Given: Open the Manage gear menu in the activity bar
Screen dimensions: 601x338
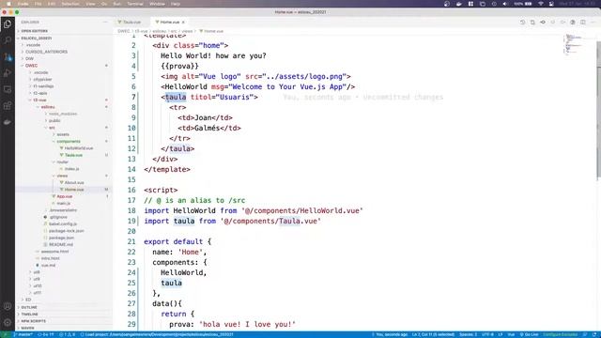Looking at the screenshot, I should [x=8, y=322].
